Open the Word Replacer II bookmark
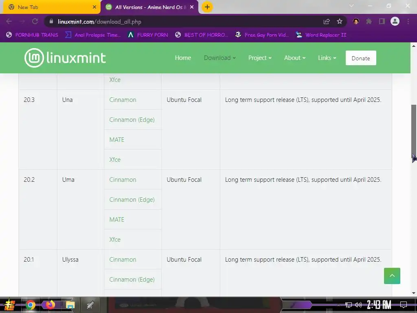 pyautogui.click(x=321, y=35)
